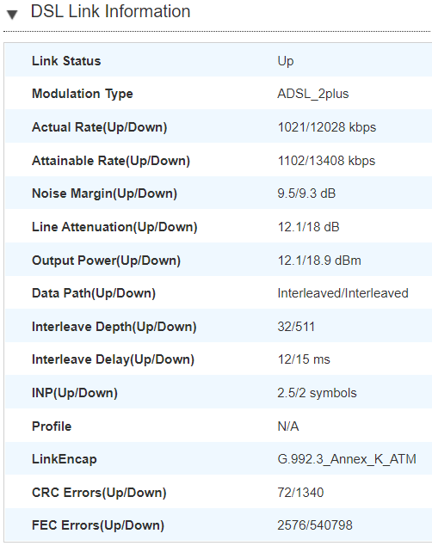Click the DSL Link Information heading

coord(110,11)
